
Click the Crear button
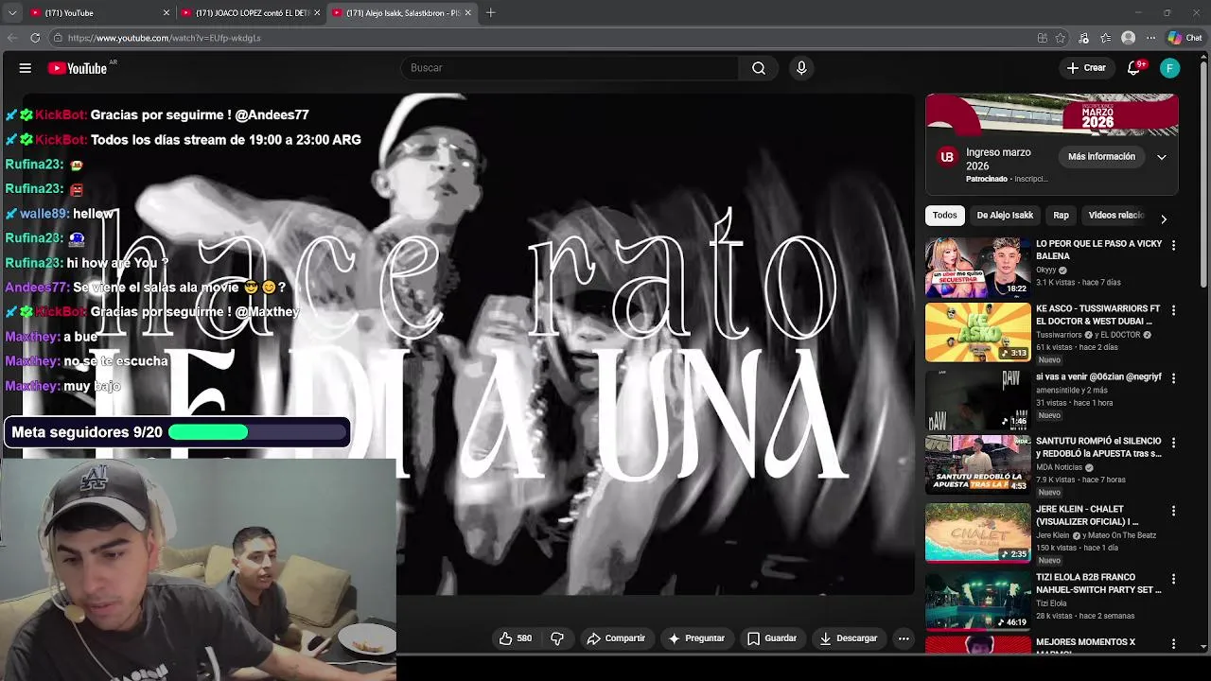[1086, 68]
